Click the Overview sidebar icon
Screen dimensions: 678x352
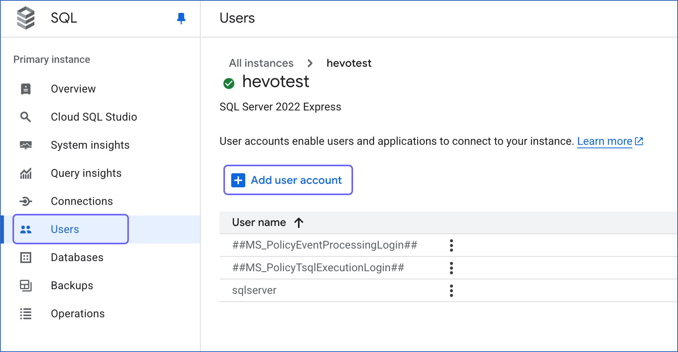(26, 89)
